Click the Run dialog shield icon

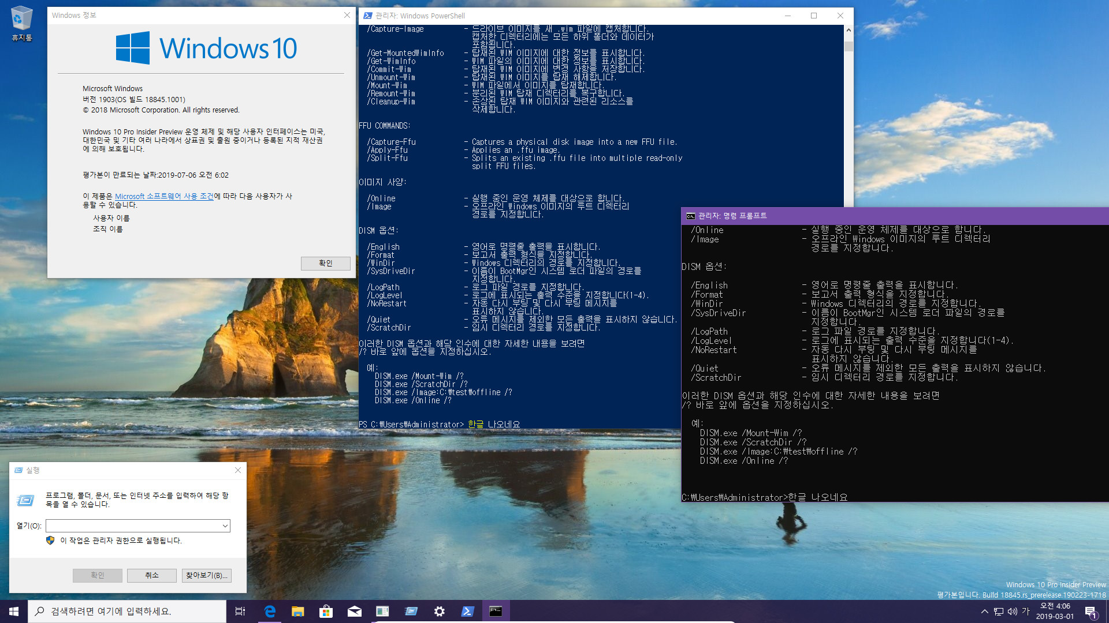click(50, 541)
